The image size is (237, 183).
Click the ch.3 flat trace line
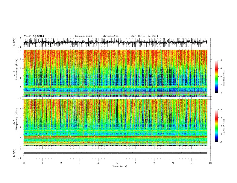point(115,153)
